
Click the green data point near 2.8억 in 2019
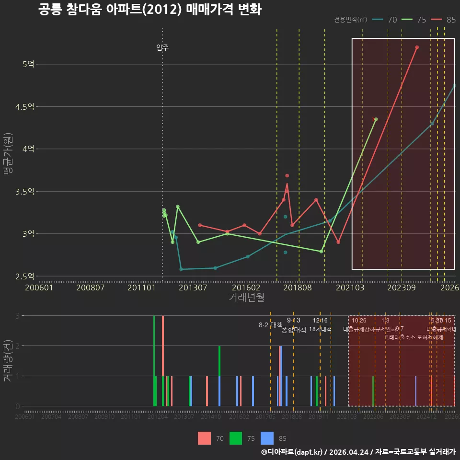321,252
